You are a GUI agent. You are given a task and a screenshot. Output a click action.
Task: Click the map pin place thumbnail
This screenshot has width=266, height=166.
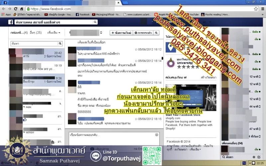(x=171, y=47)
